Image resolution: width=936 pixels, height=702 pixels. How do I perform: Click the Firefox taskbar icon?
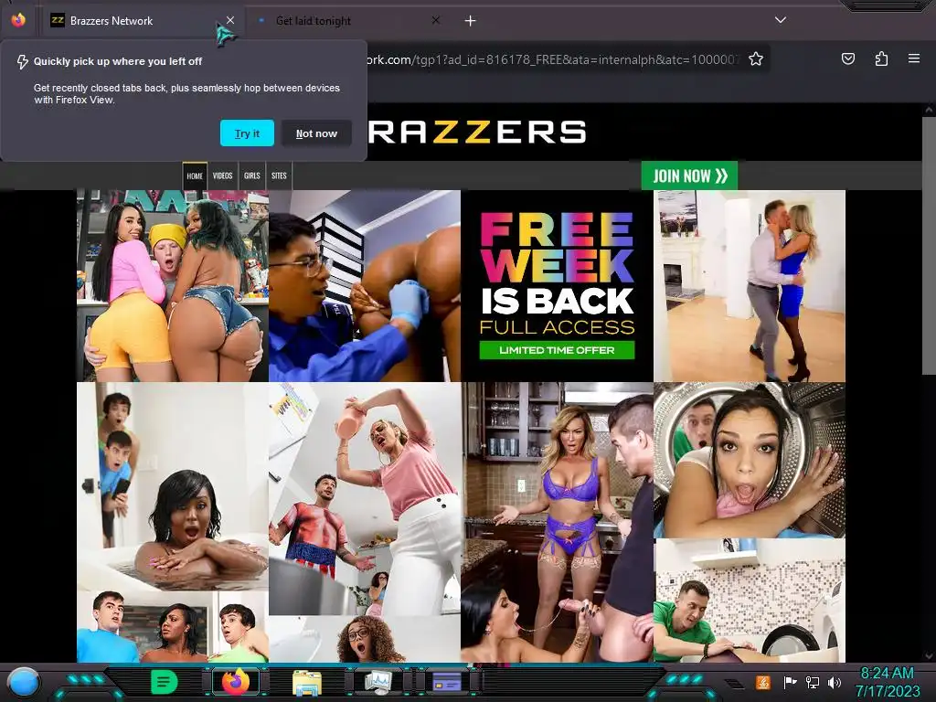(236, 682)
